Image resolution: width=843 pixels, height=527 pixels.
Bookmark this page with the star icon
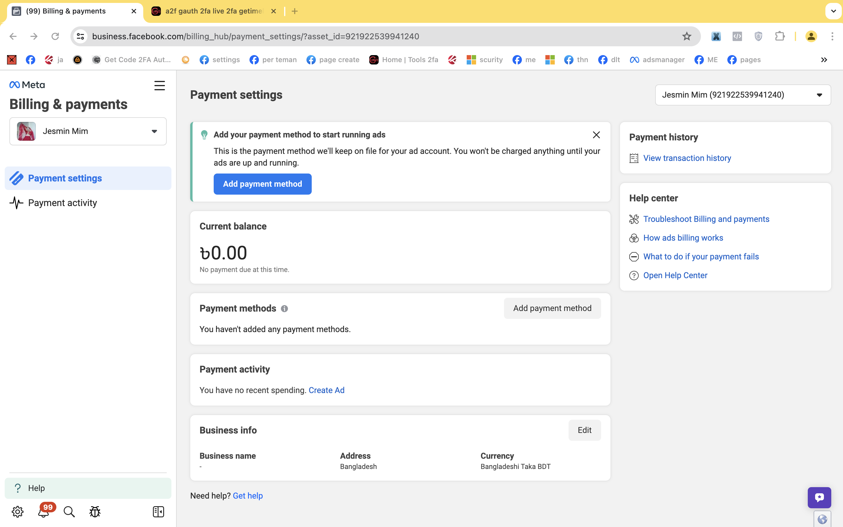point(687,36)
